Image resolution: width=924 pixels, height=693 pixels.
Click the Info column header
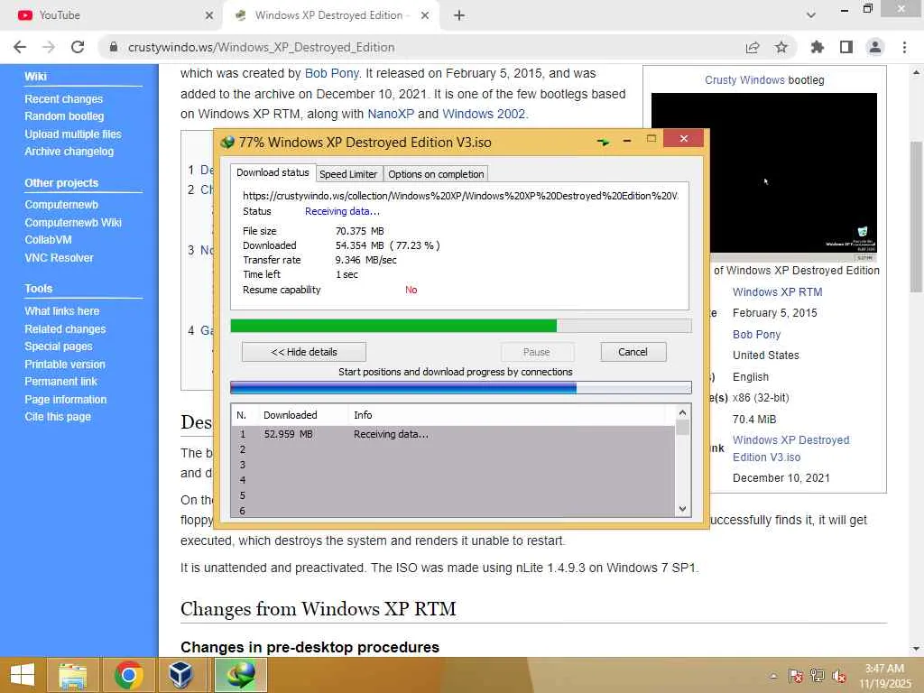click(507, 415)
